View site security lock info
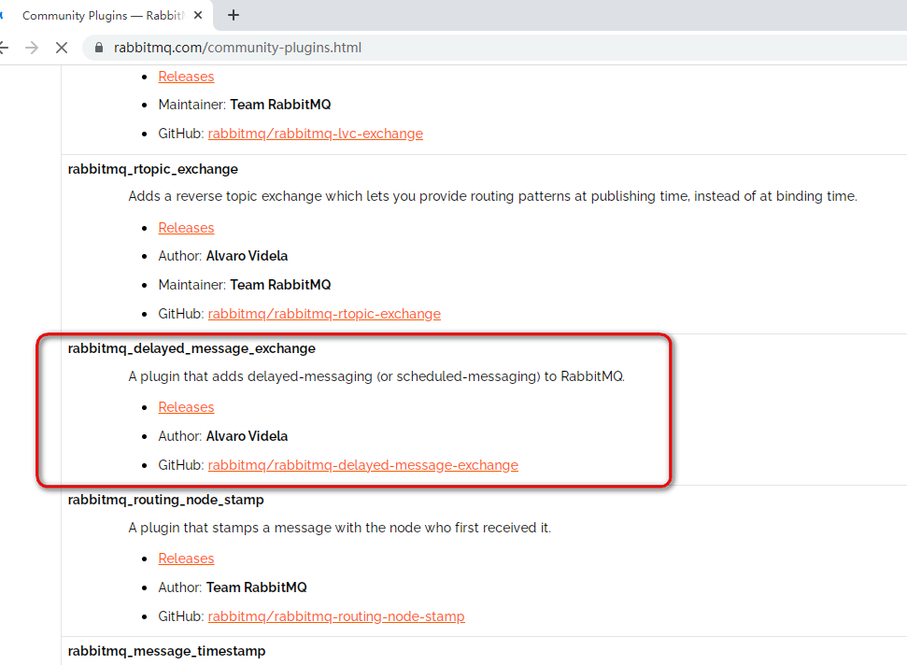Screen dimensions: 907x665 tap(99, 48)
